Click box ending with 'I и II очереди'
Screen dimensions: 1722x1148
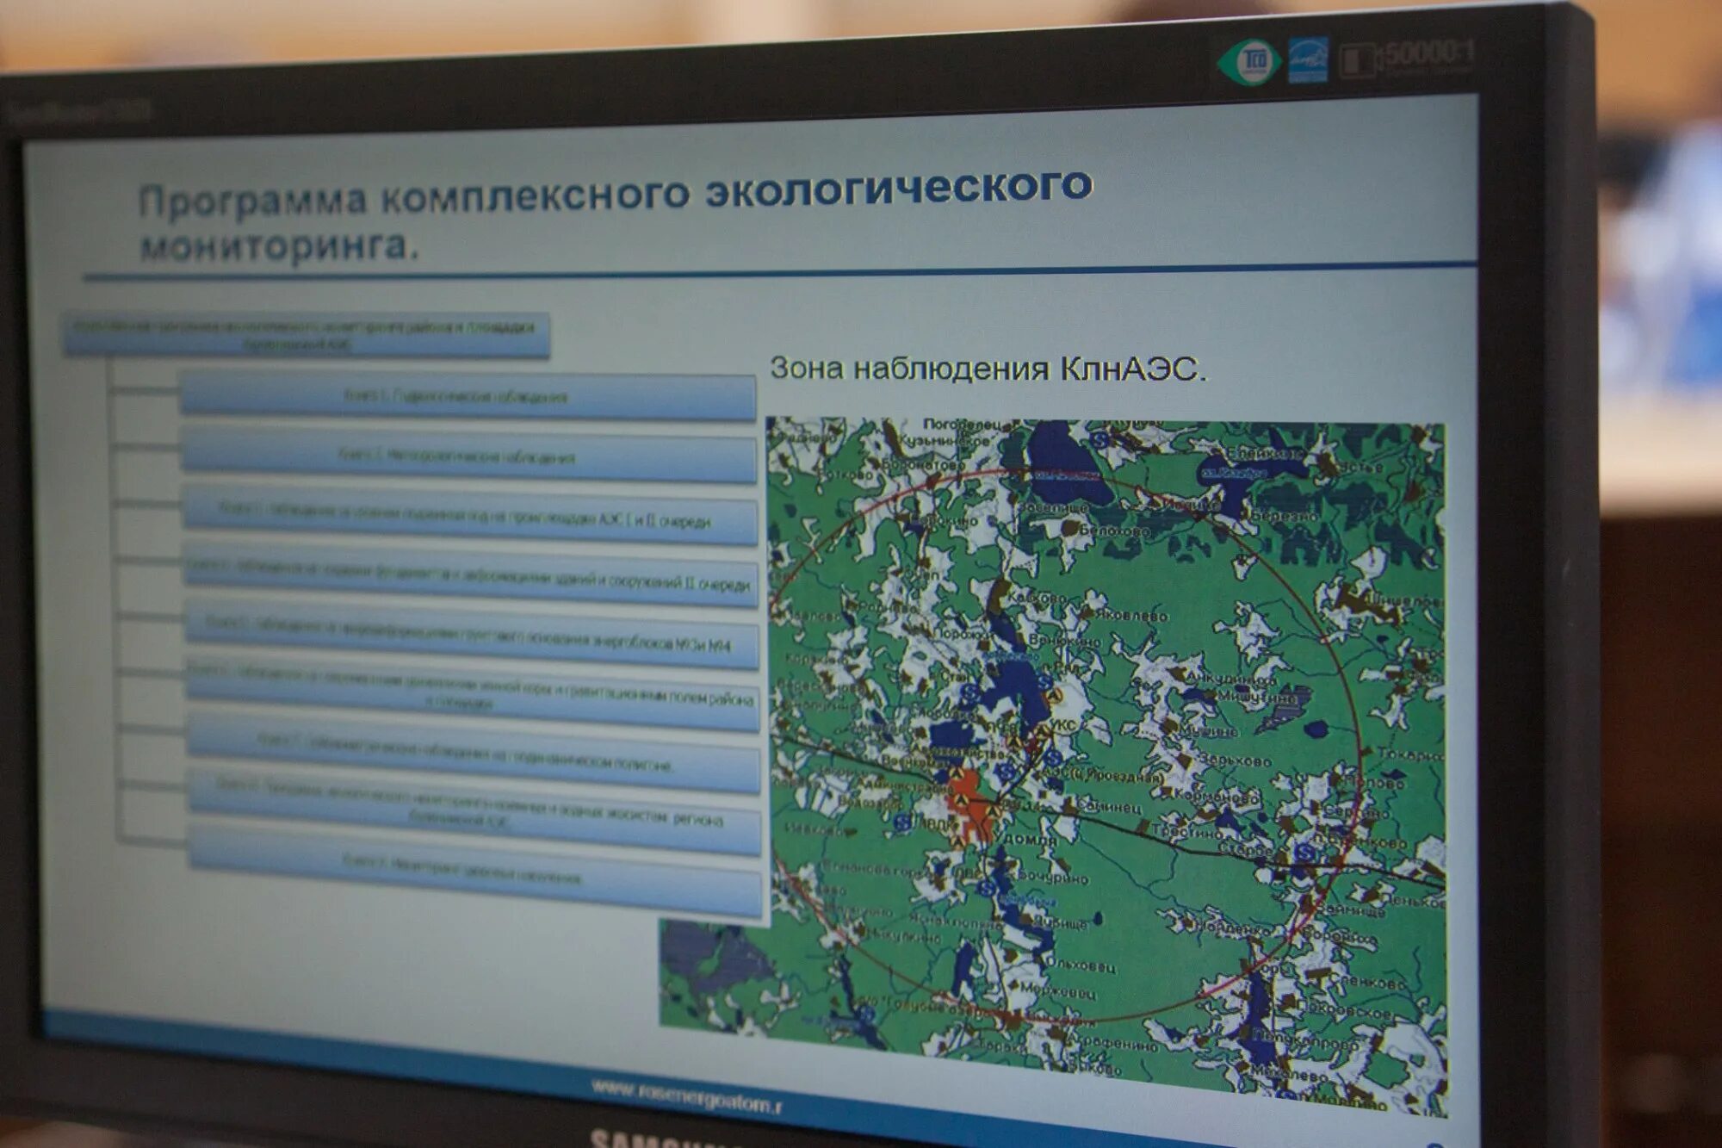point(470,517)
